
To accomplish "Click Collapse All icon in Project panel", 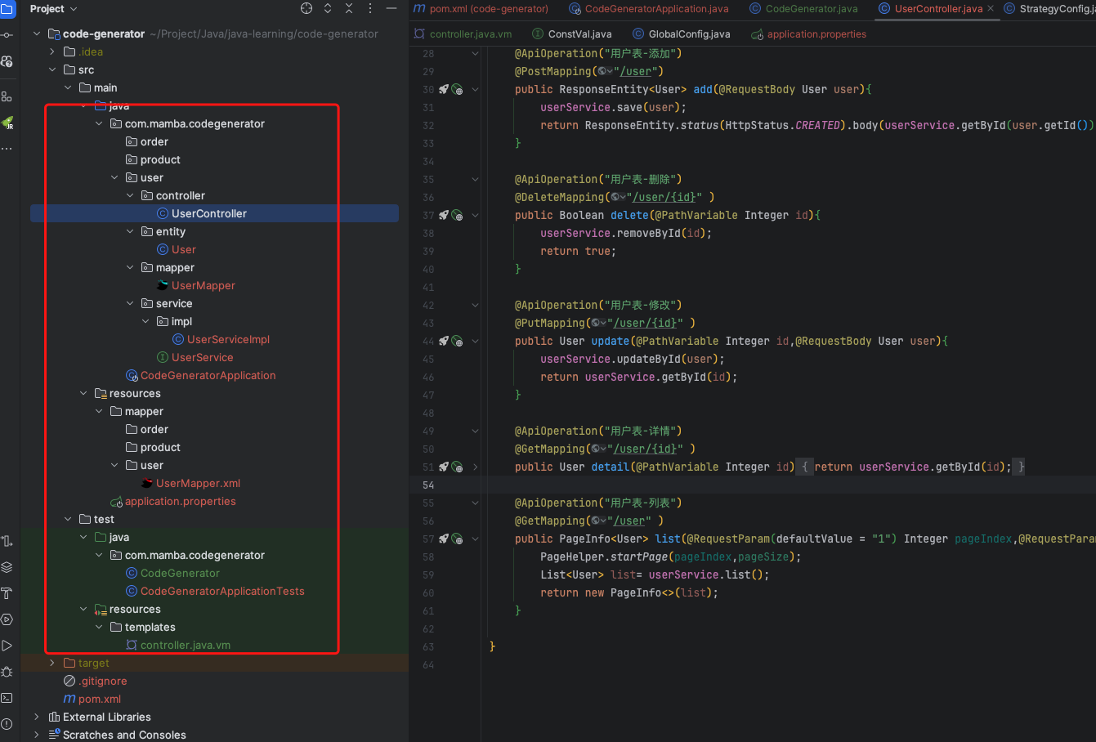I will tap(349, 8).
